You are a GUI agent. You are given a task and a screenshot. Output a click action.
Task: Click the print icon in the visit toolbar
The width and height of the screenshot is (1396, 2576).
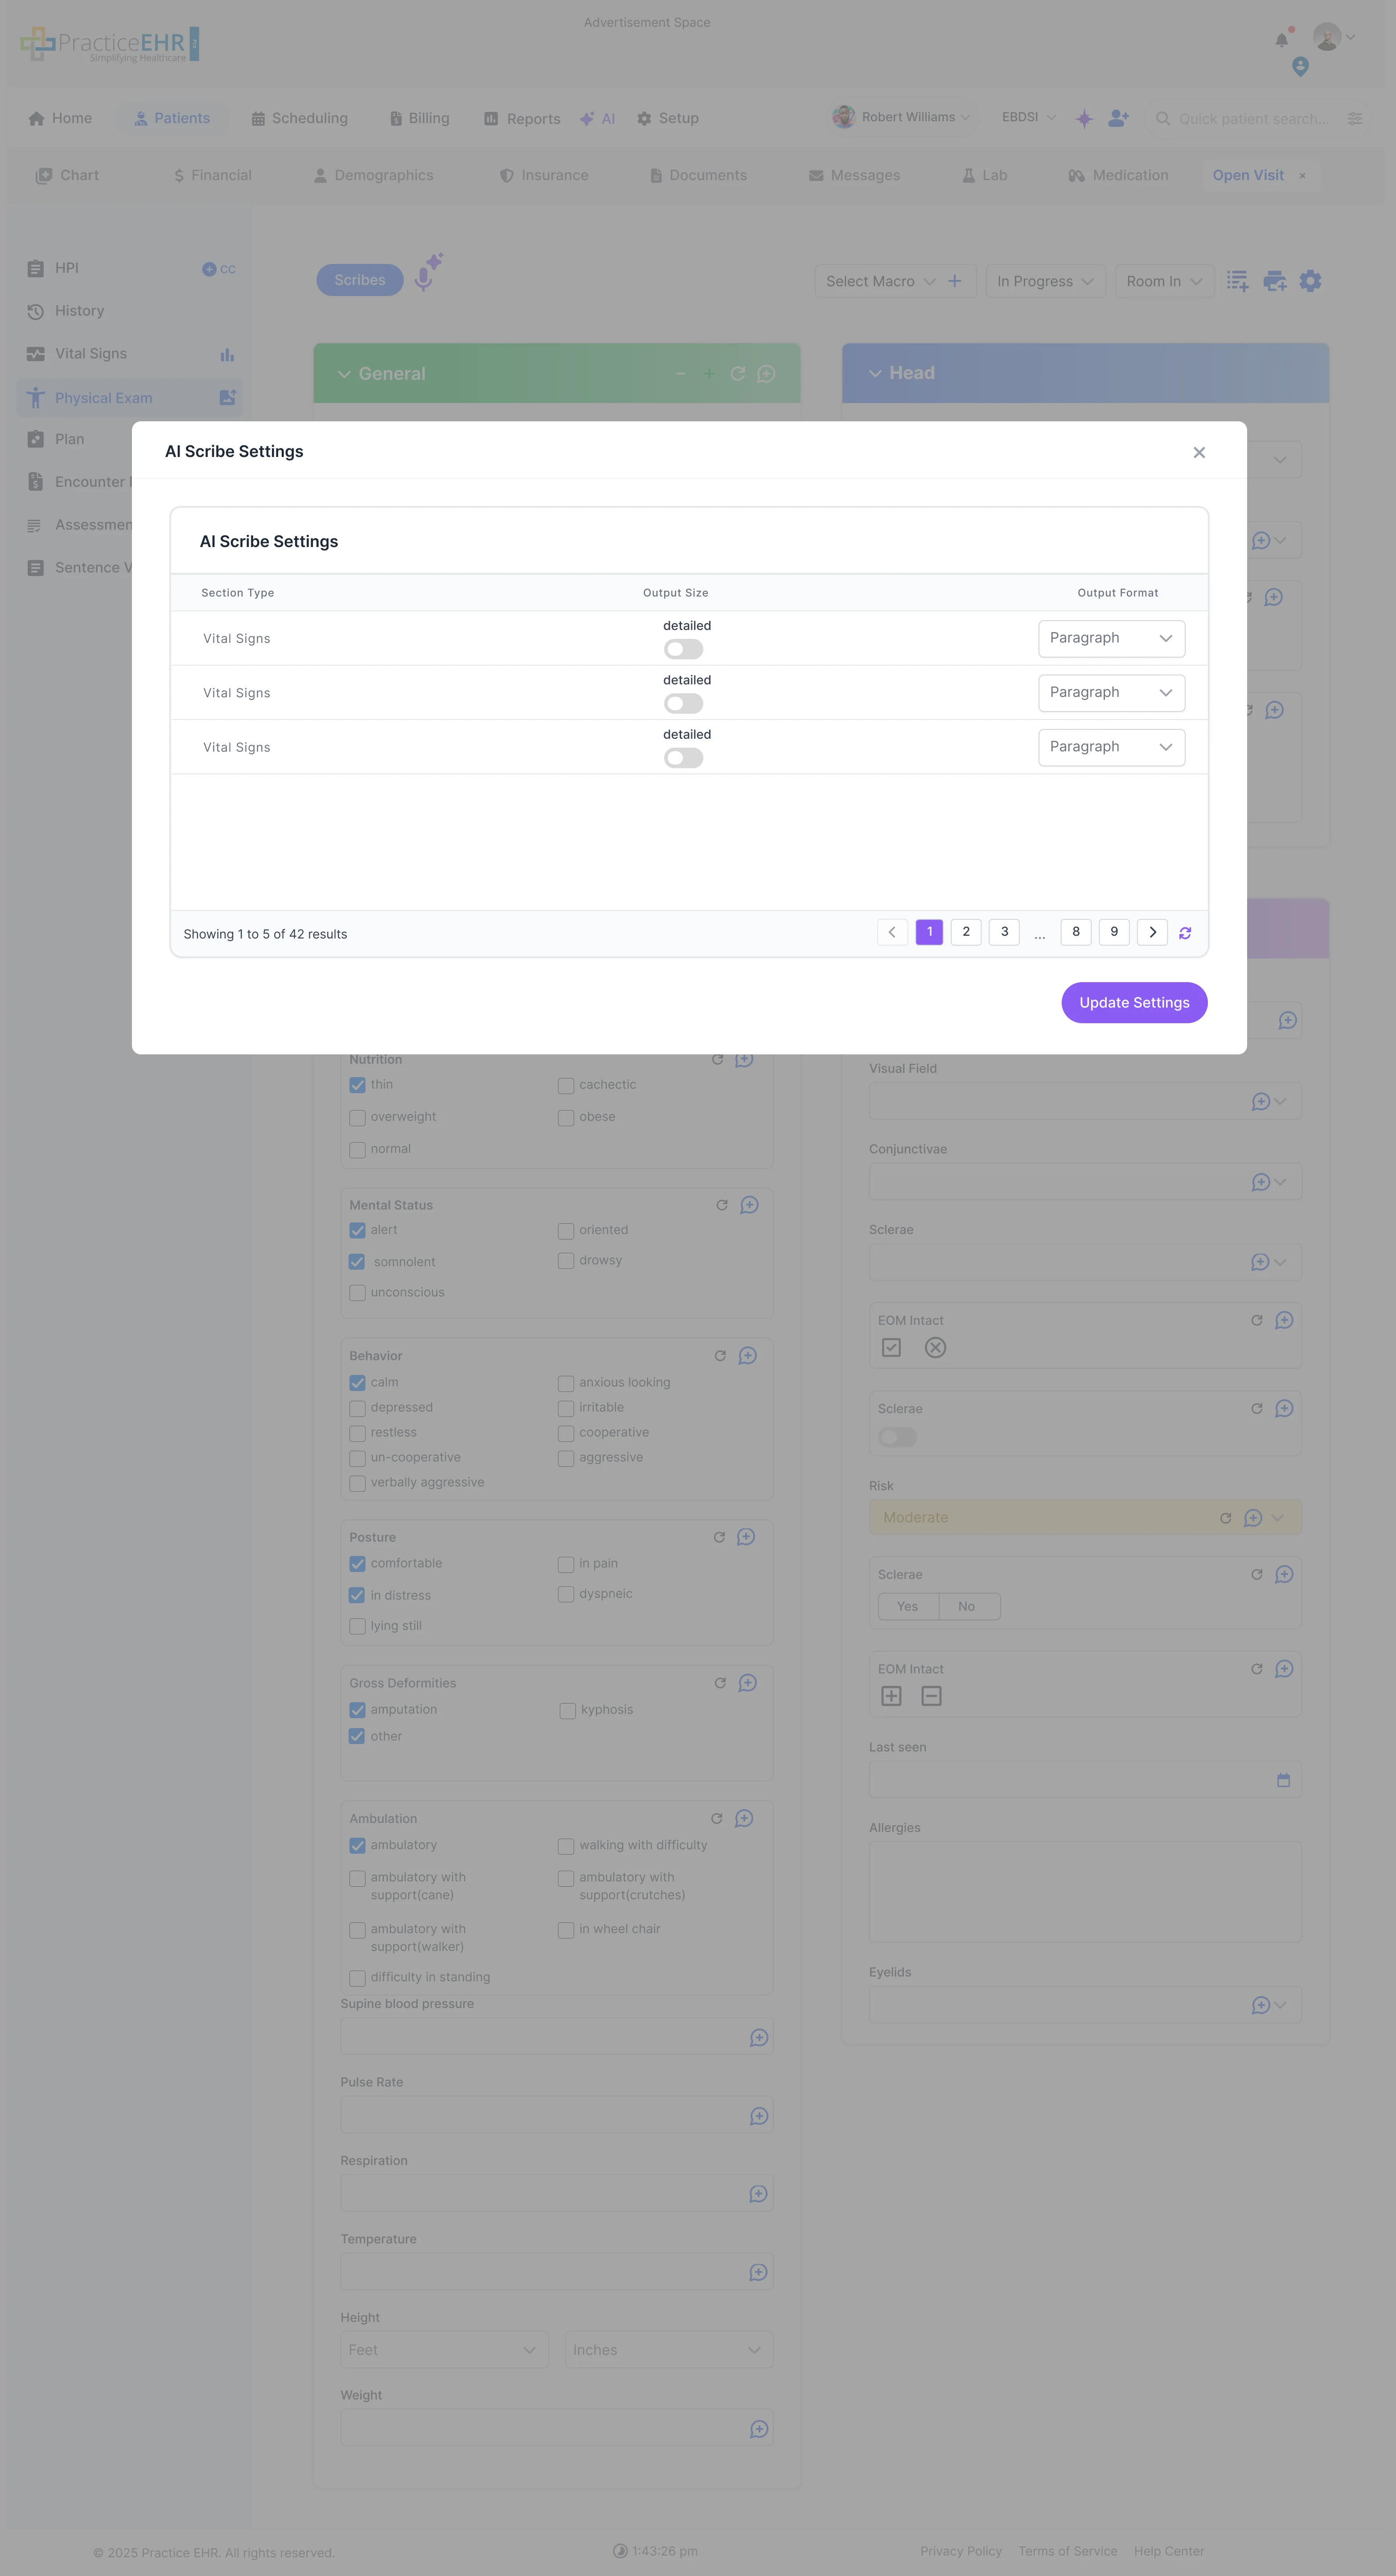(1274, 281)
